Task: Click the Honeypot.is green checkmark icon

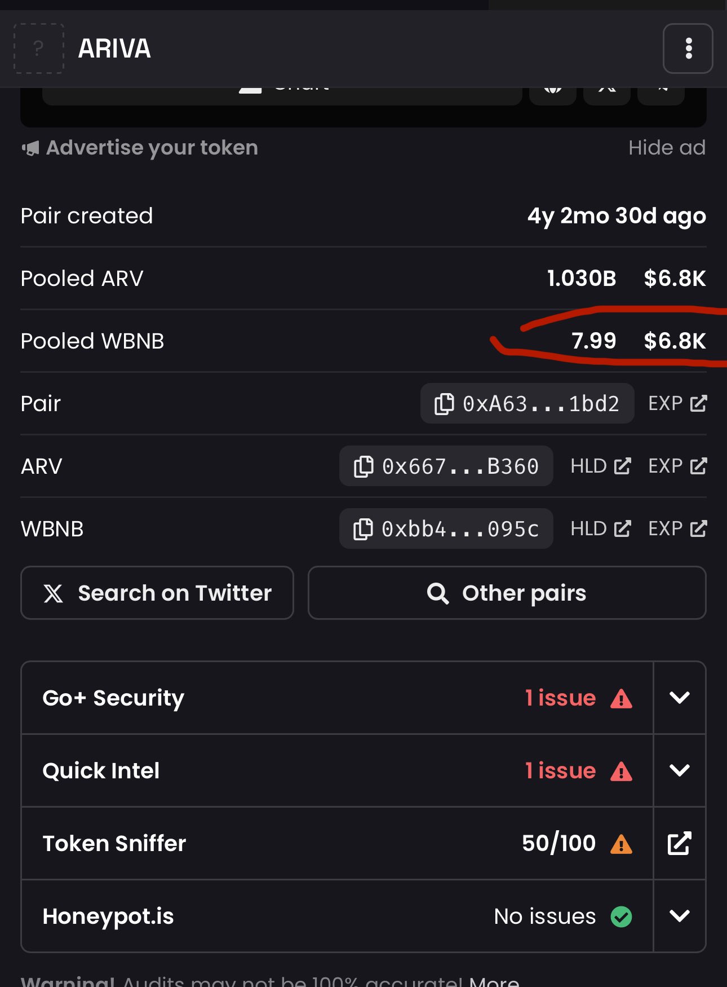Action: 621,916
